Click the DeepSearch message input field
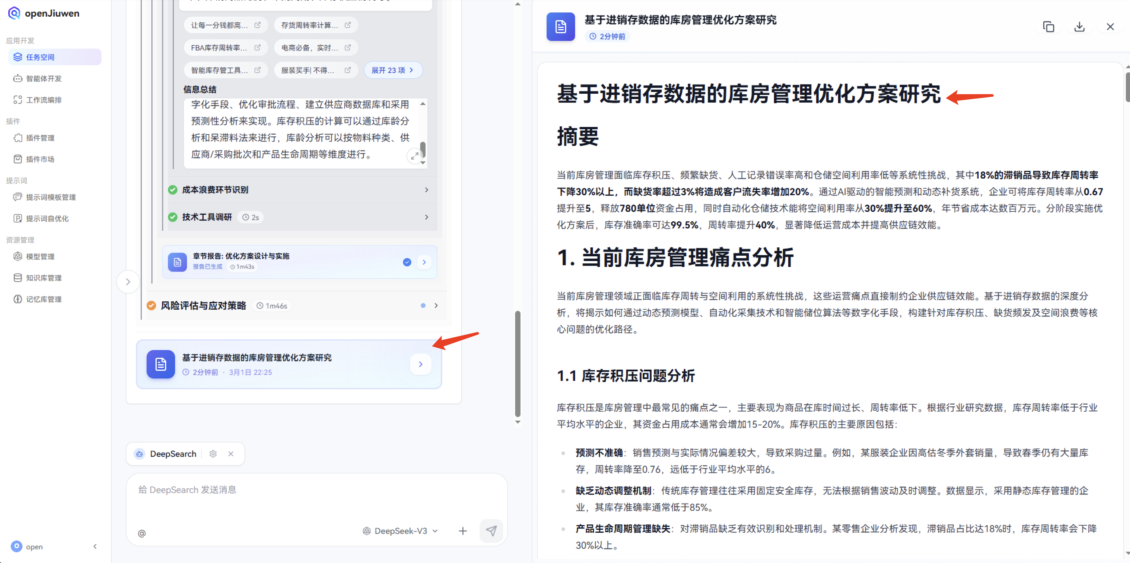This screenshot has height=563, width=1130. 307,490
